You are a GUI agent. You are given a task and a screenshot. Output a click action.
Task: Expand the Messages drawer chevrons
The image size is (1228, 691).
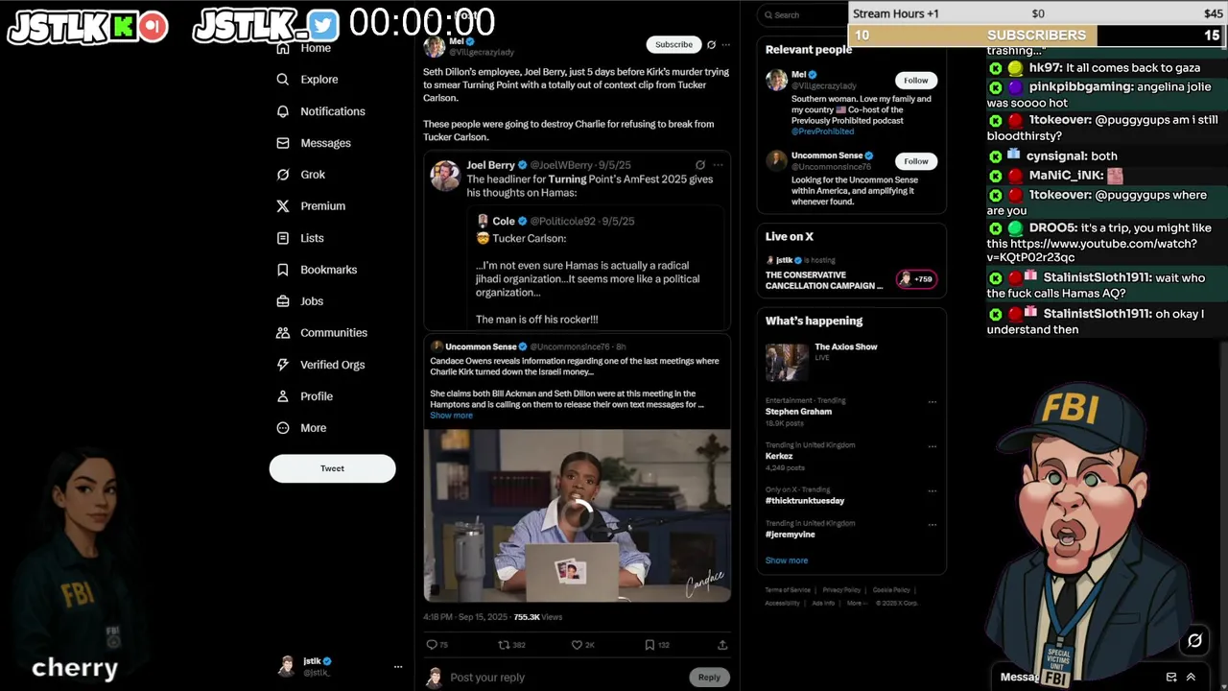pos(1192,677)
